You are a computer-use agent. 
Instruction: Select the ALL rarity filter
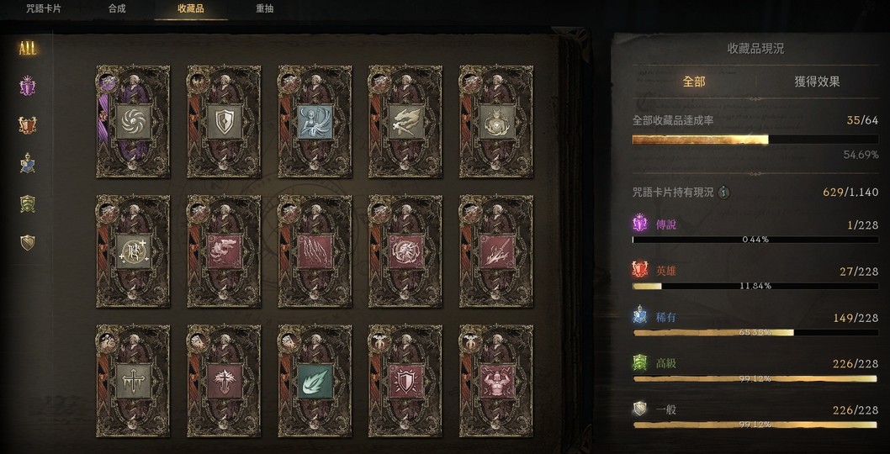[27, 48]
